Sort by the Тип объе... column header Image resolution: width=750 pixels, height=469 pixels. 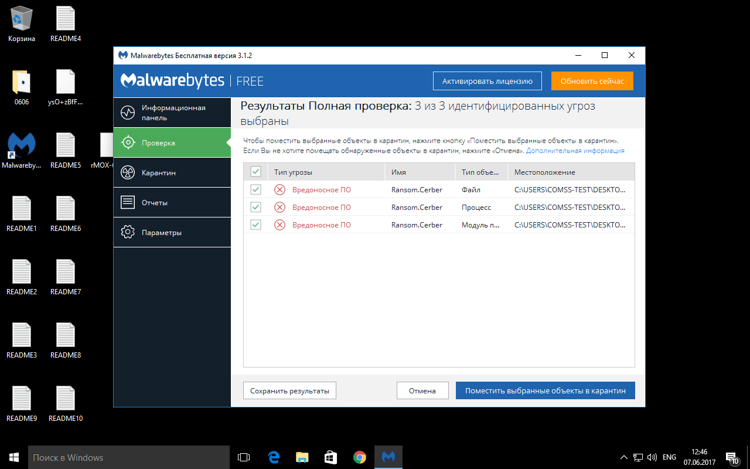pos(482,172)
